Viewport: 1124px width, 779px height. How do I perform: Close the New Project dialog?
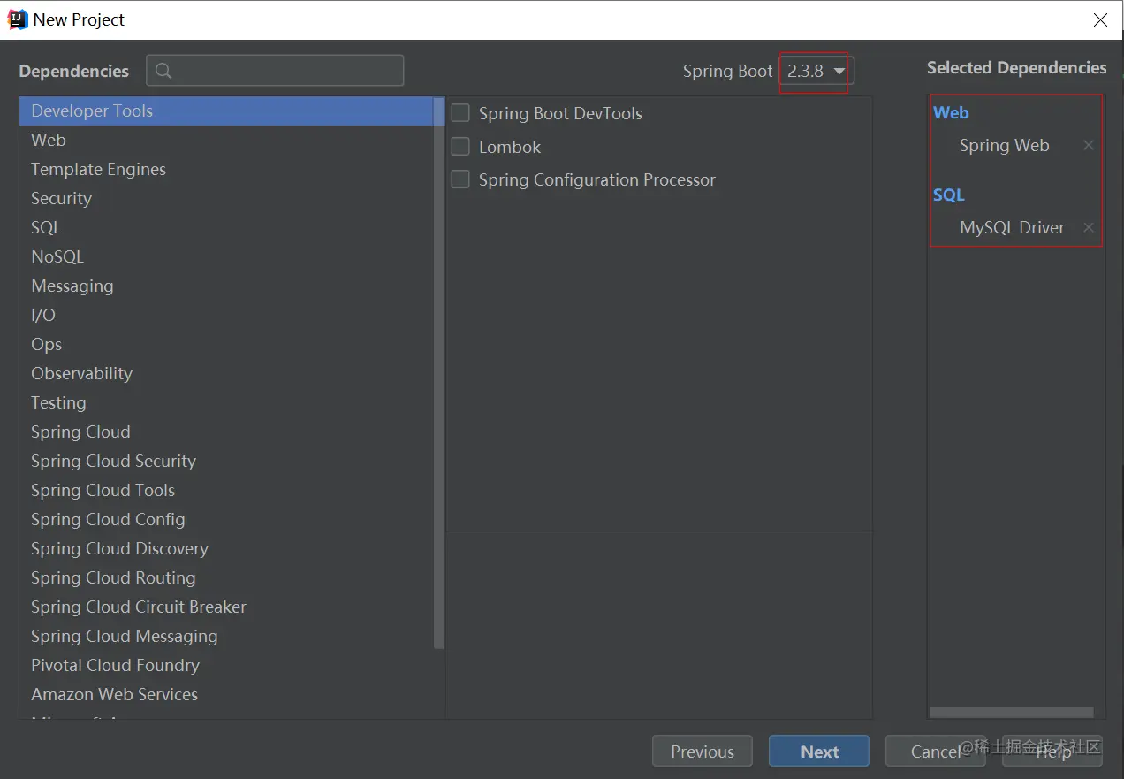coord(1100,19)
